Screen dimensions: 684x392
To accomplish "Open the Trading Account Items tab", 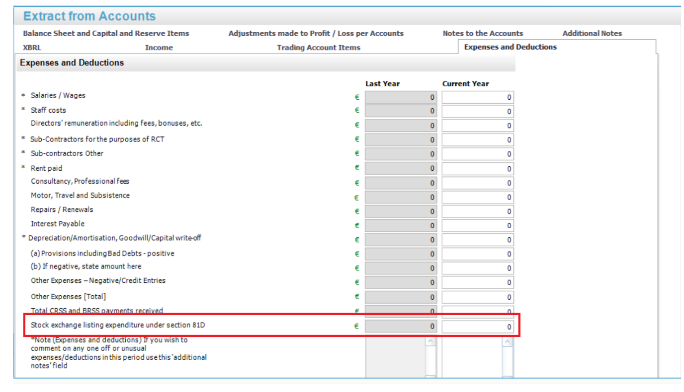I will 319,48.
